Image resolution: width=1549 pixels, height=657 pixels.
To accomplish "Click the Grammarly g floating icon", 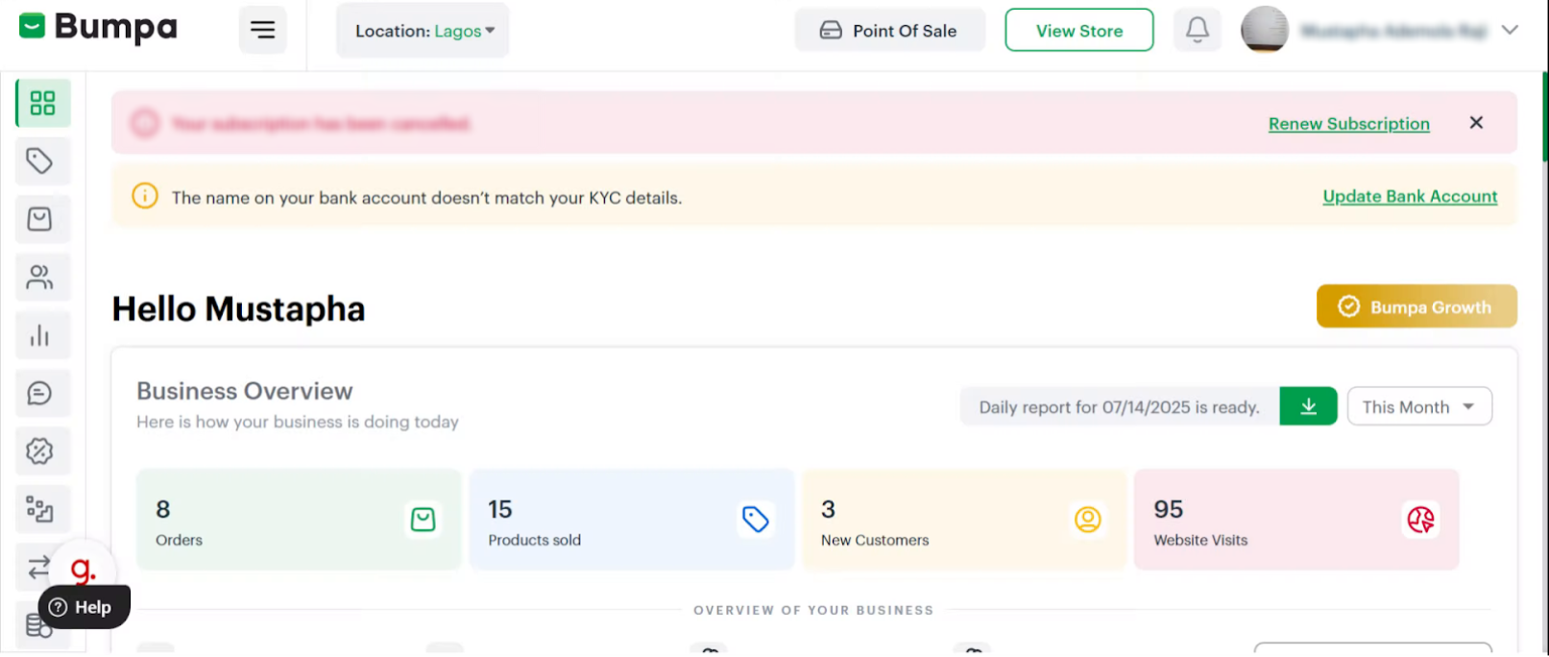I will [x=84, y=571].
